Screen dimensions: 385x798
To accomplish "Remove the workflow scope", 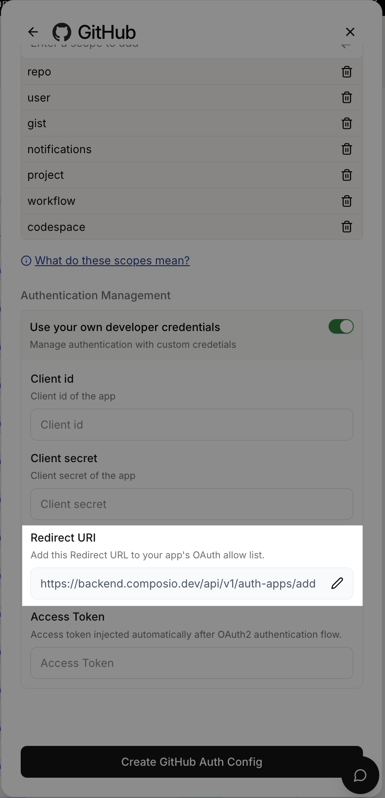I will point(347,201).
